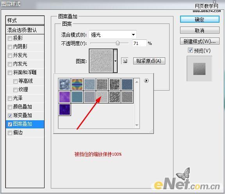The image size is (225, 194).
Task: Toggle the 等高线 contour checkbox
Action: [x=15, y=81]
